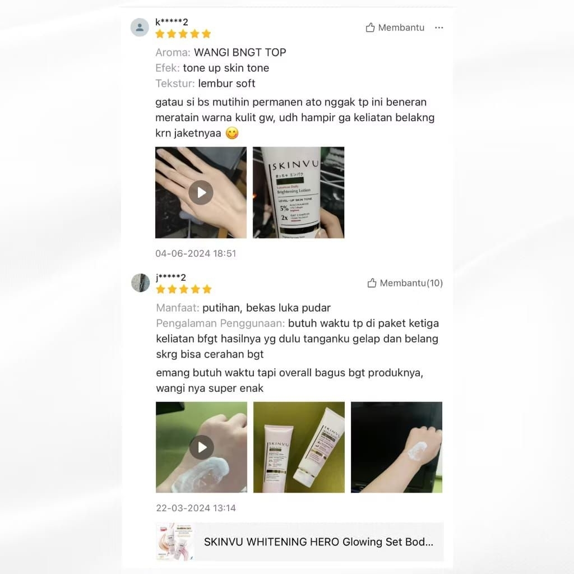The height and width of the screenshot is (574, 574).
Task: Open the SKINVU WHITENING HERO Glowing Set link
Action: coord(318,542)
